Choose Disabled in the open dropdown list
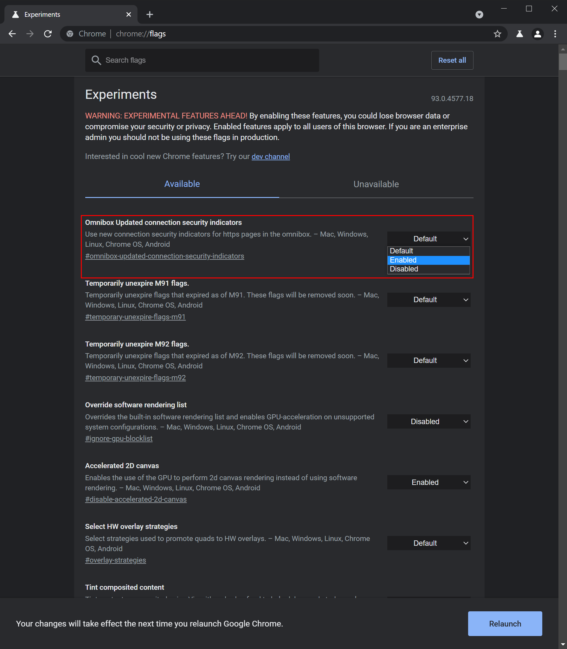This screenshot has width=567, height=649. pos(428,269)
